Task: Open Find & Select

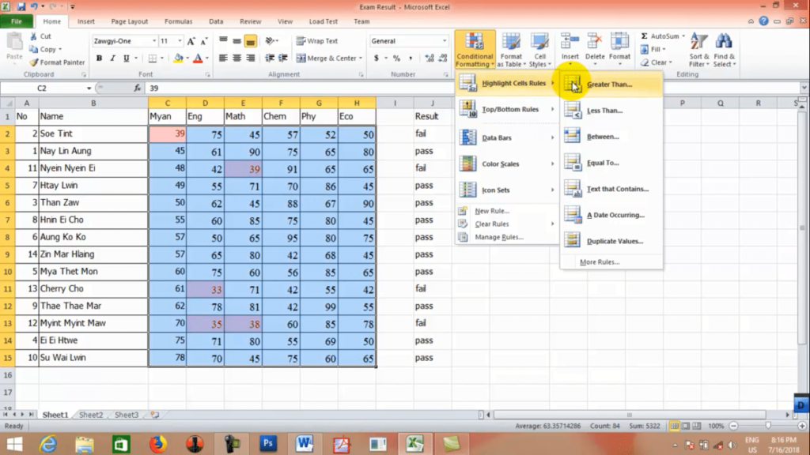Action: [725, 50]
